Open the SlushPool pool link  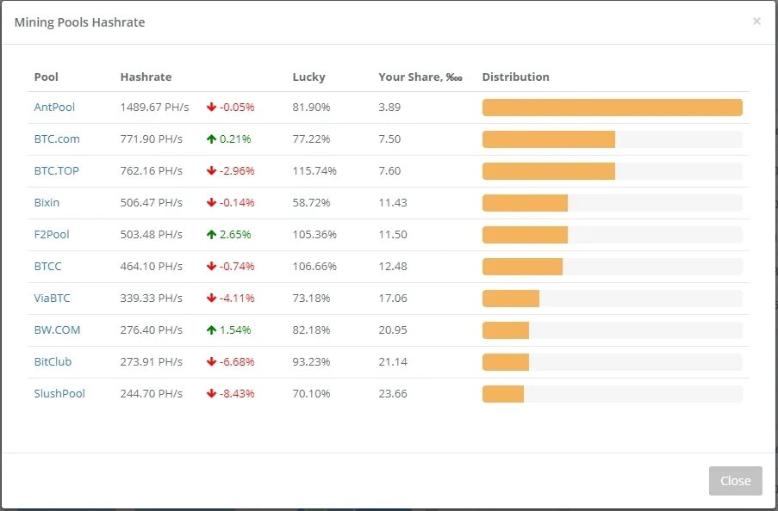tap(59, 393)
